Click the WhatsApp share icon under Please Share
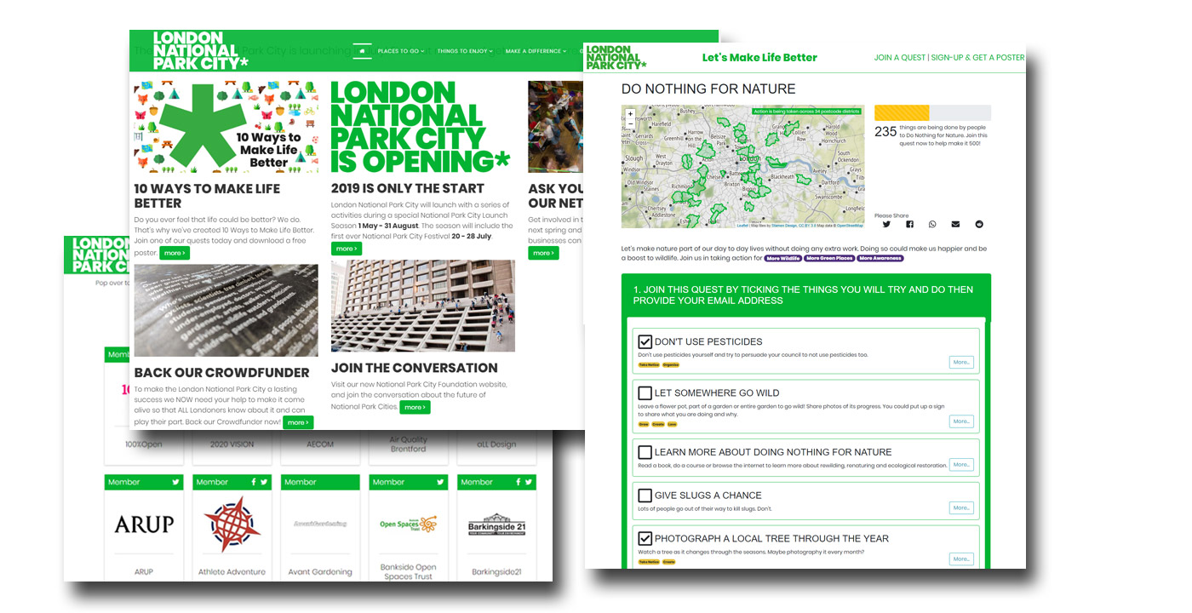The image size is (1192, 613). coord(932,224)
